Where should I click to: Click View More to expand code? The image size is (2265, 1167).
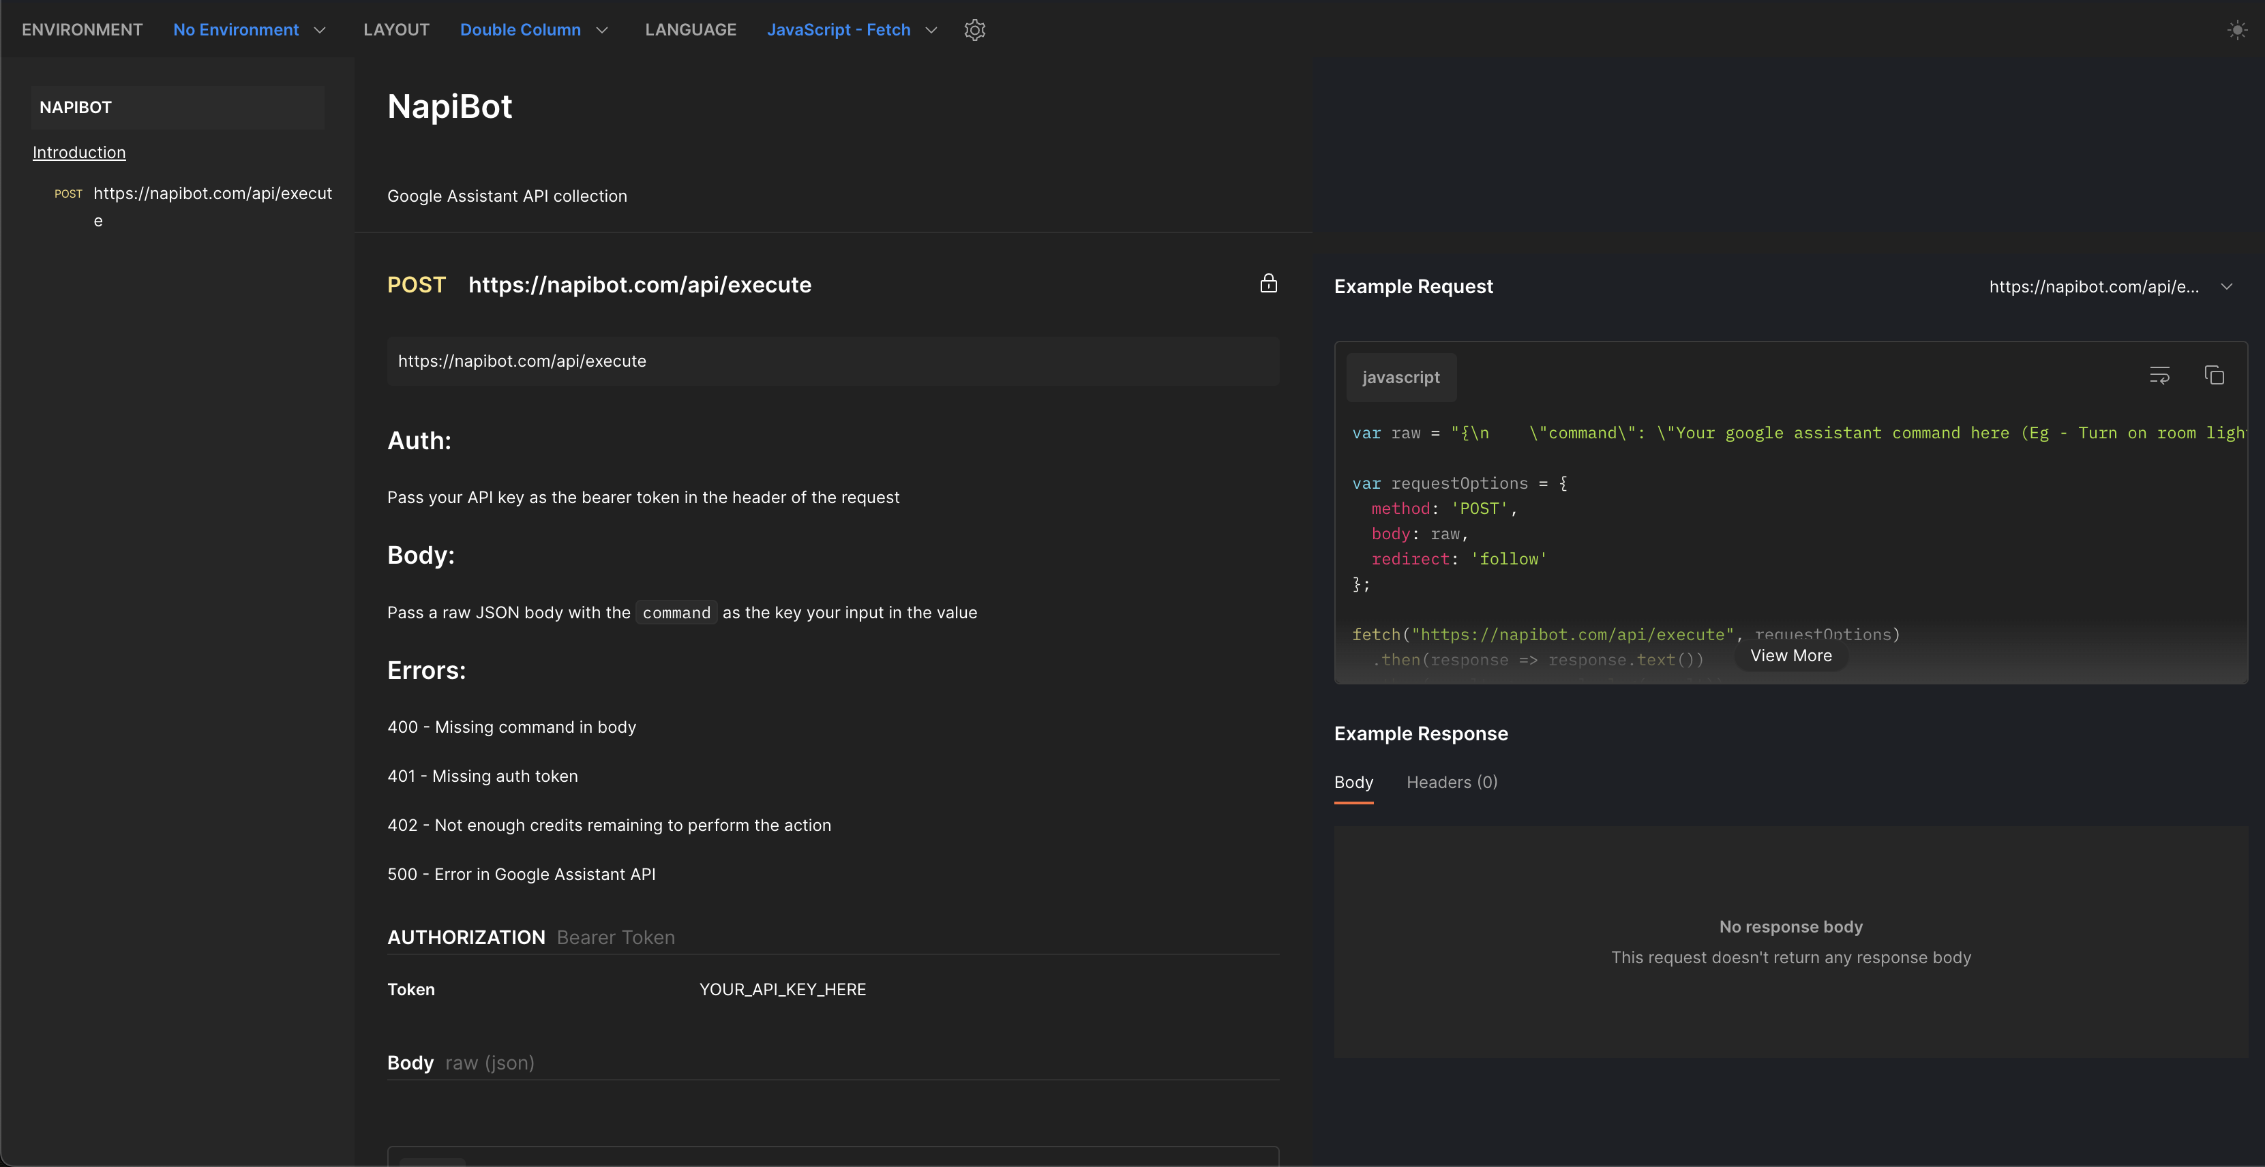[1790, 656]
